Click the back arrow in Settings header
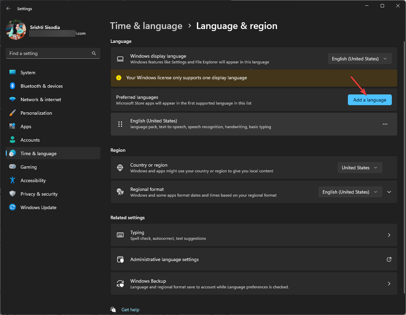406x315 pixels. [8, 8]
